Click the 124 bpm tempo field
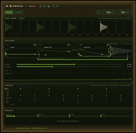Viewport: 136px width, 133px height. coord(110,12)
